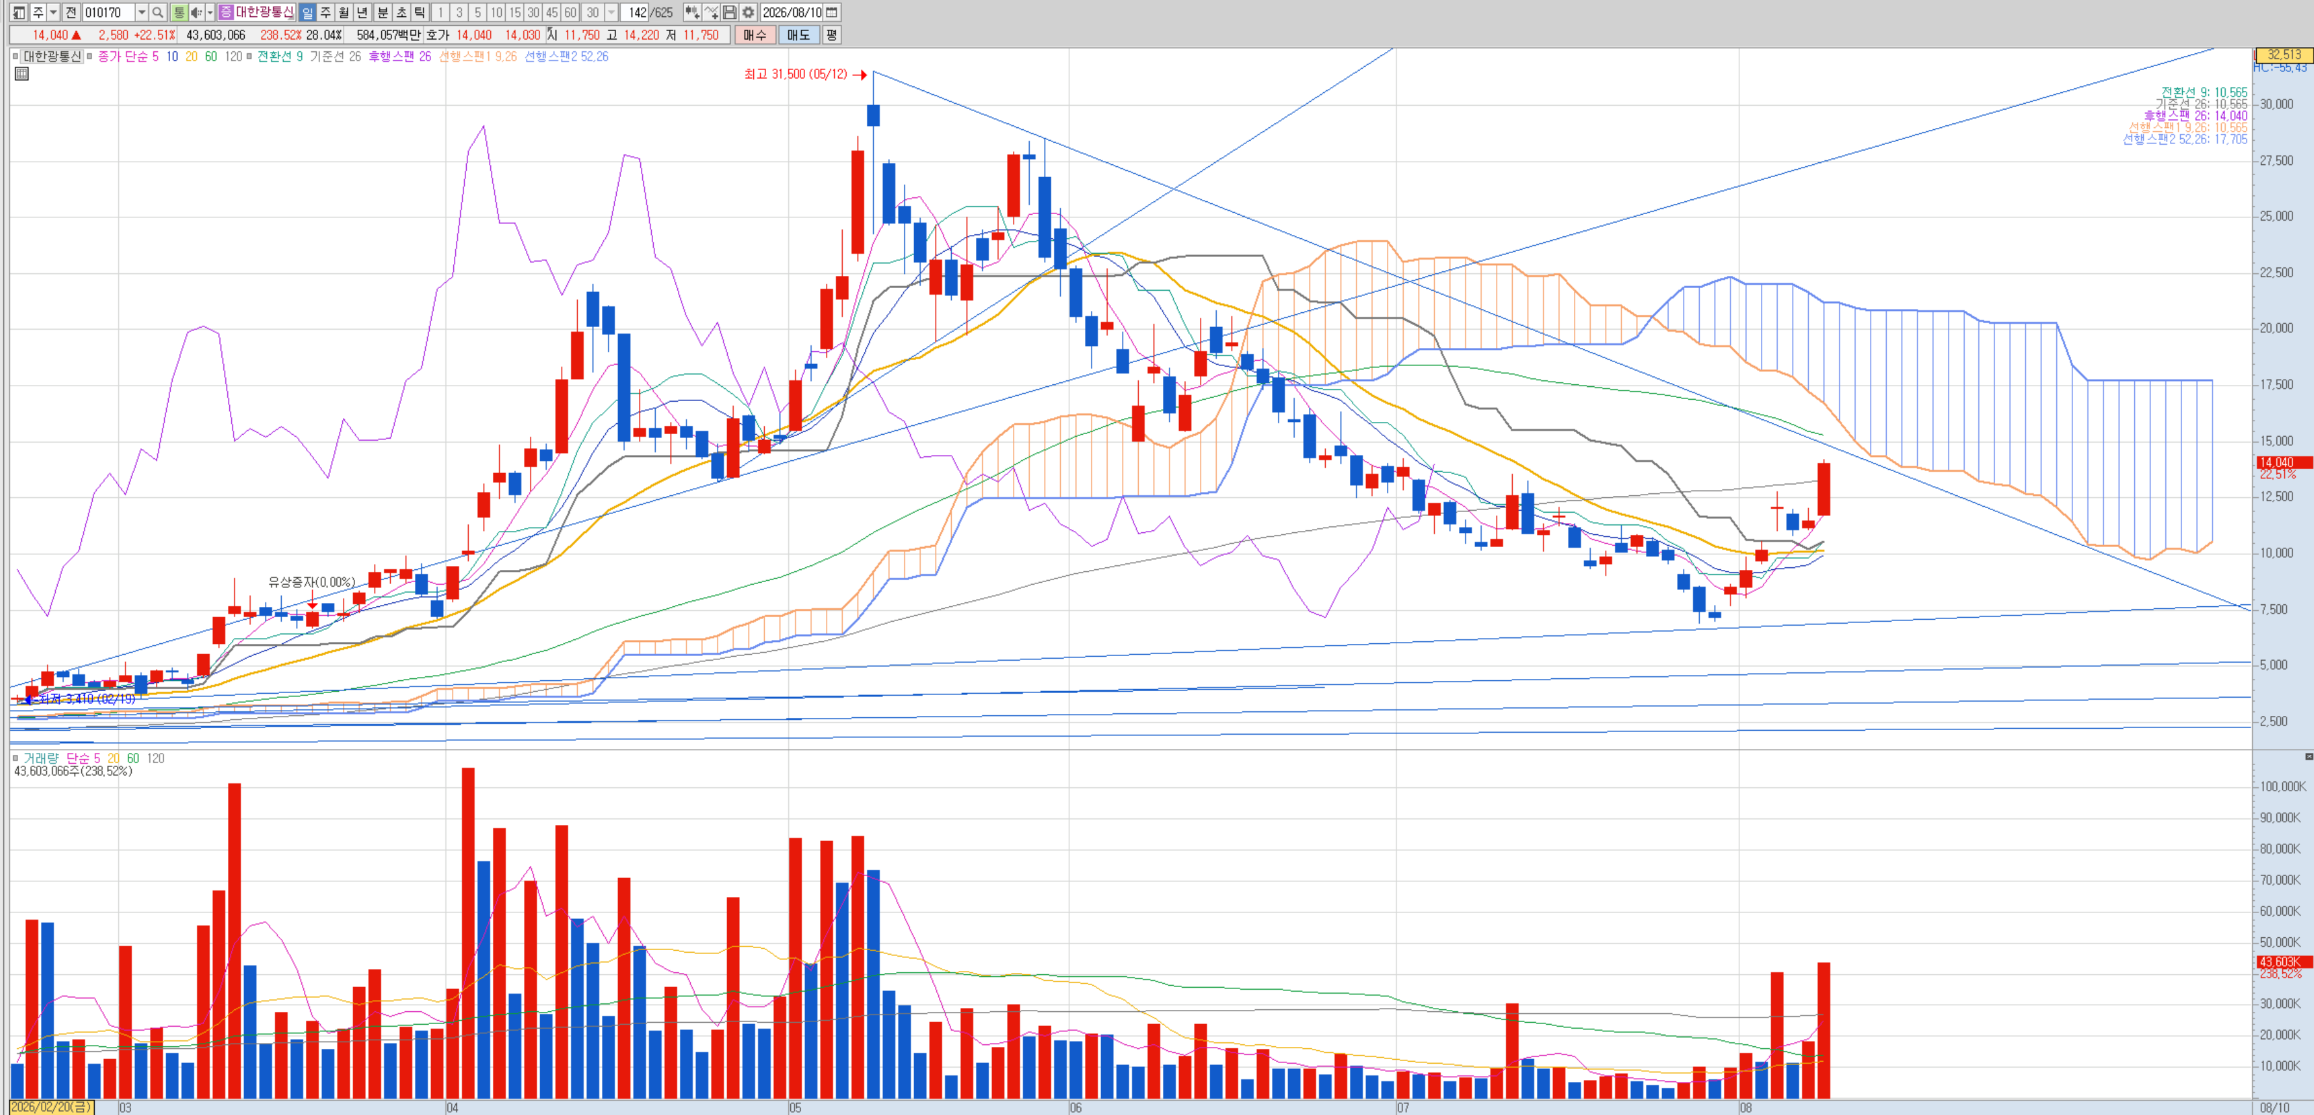Select the 15 interval preset
Viewport: 2314px width, 1115px height.
tap(515, 12)
